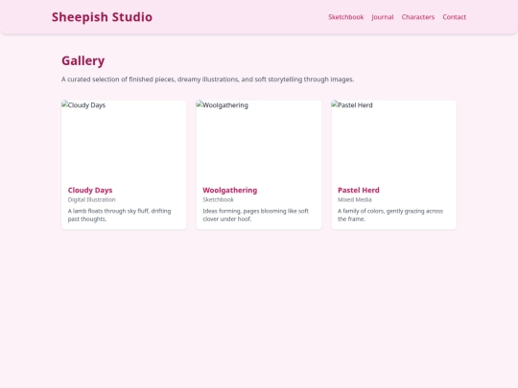The width and height of the screenshot is (518, 388).
Task: Click the Sketchbook label under Woolgathering
Action: [x=219, y=199]
